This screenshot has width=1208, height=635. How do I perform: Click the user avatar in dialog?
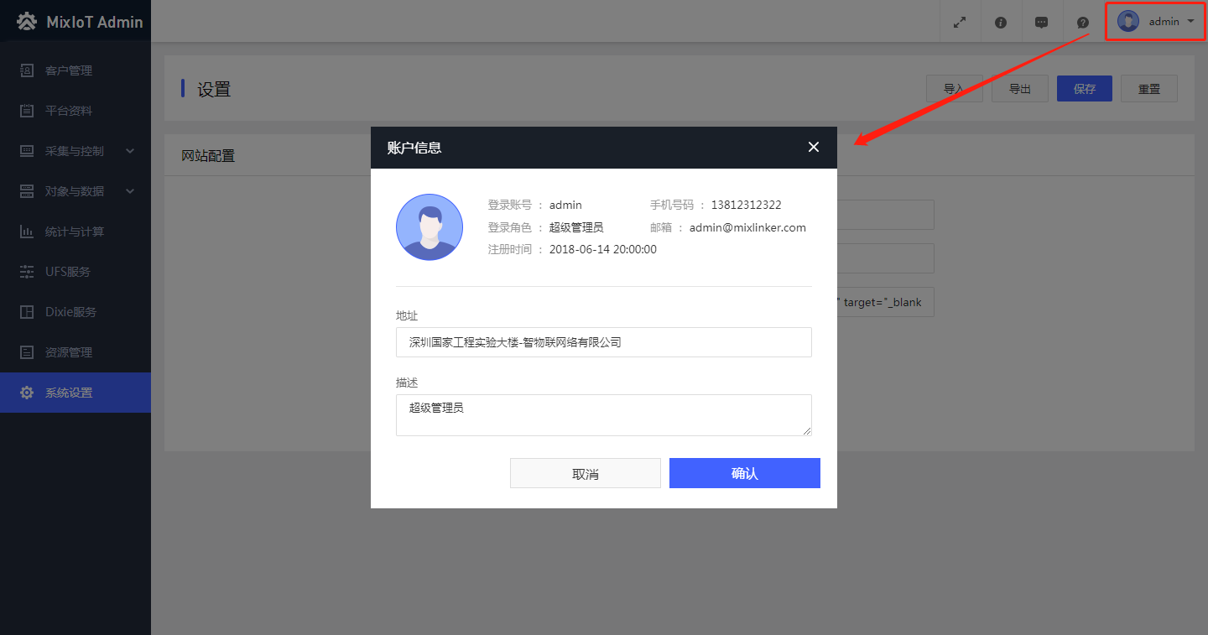(x=430, y=227)
